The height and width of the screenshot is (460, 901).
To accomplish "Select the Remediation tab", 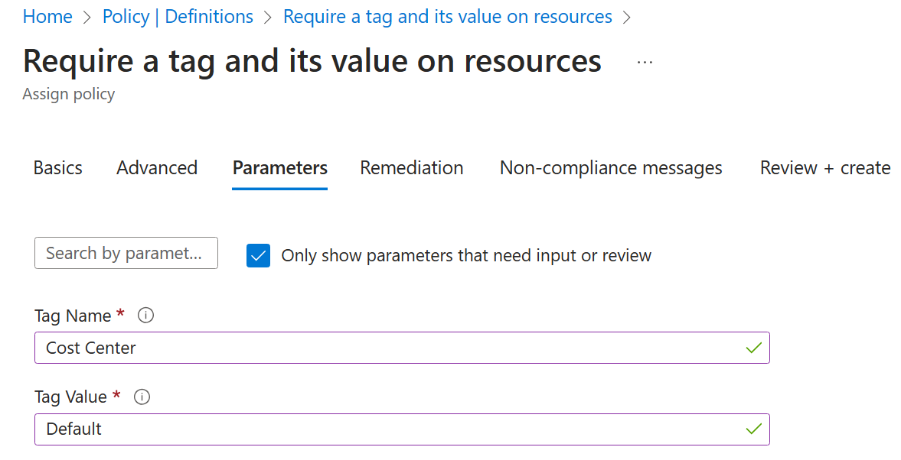I will point(411,167).
